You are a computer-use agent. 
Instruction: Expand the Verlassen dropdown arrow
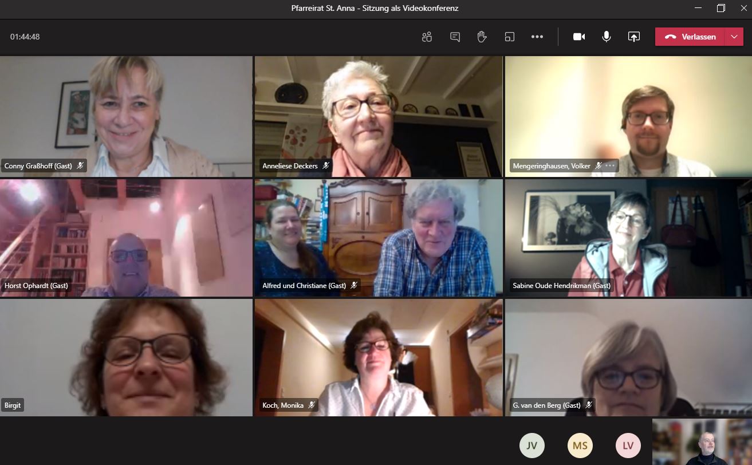(x=734, y=37)
